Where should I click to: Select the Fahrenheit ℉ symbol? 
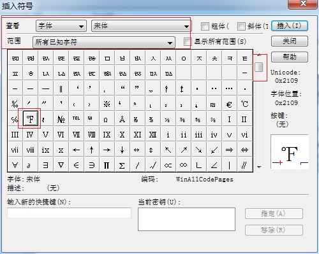click(x=31, y=119)
